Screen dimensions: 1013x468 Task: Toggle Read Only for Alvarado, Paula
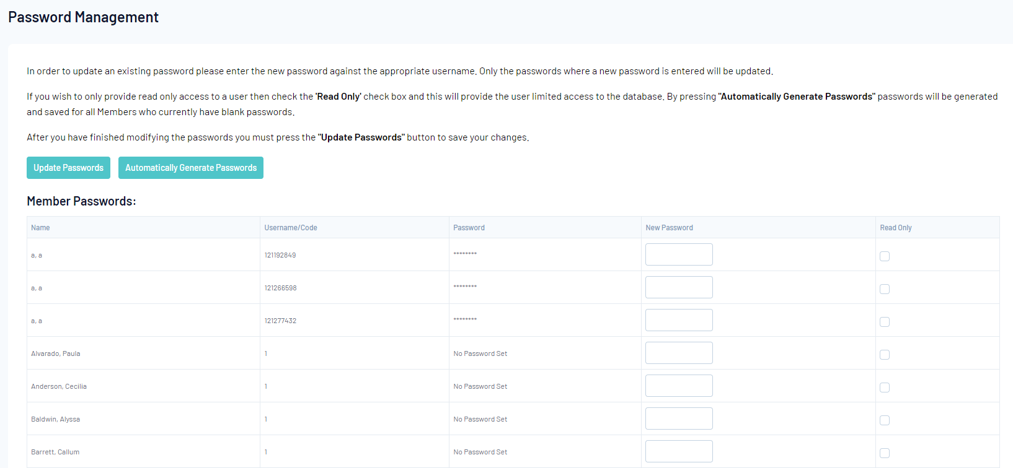(x=885, y=355)
